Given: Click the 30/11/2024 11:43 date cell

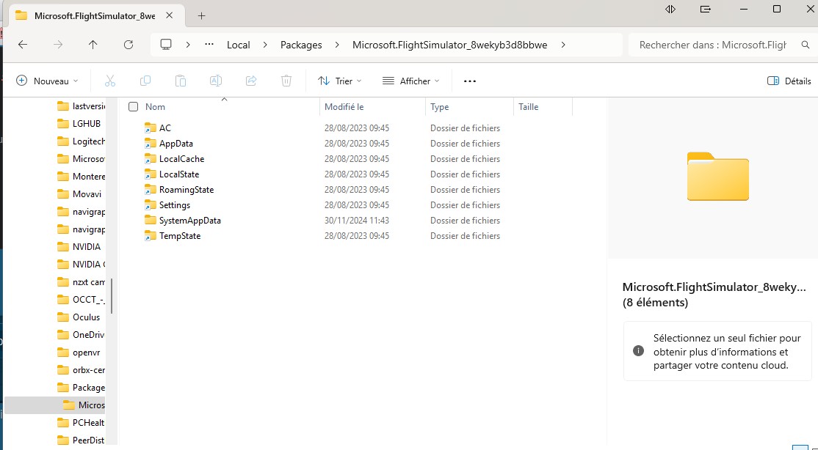Looking at the screenshot, I should [357, 221].
